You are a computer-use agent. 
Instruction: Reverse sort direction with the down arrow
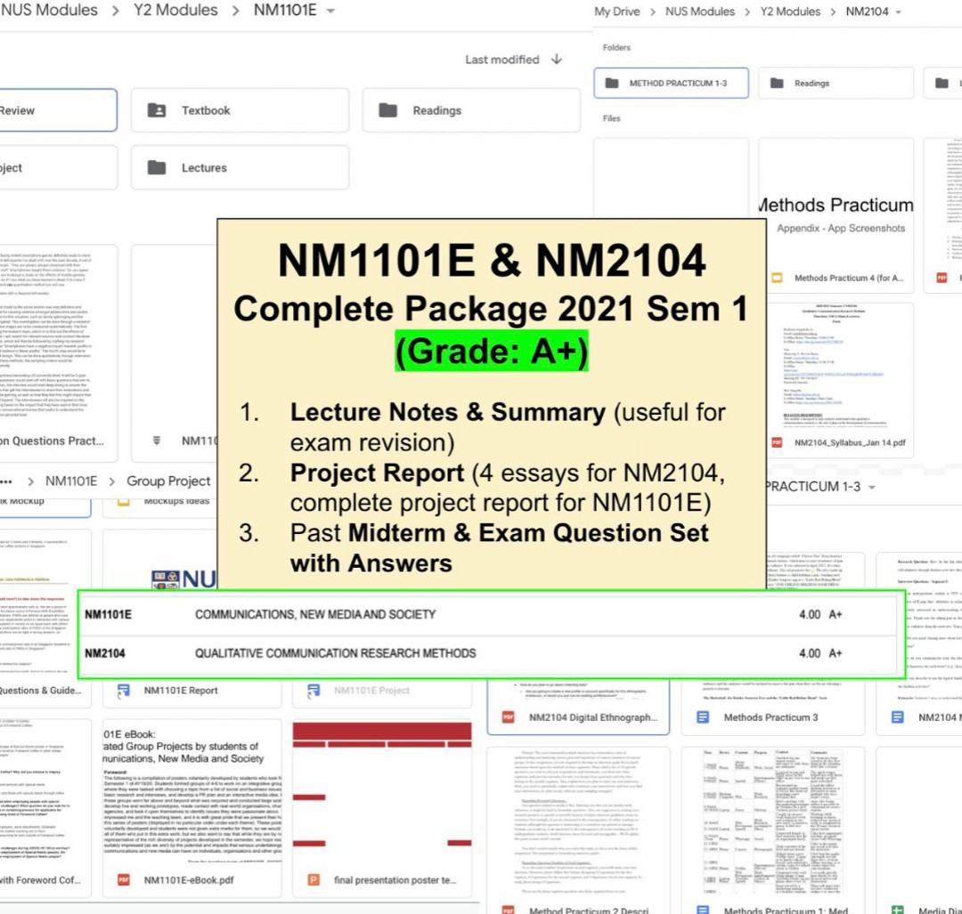pos(557,59)
